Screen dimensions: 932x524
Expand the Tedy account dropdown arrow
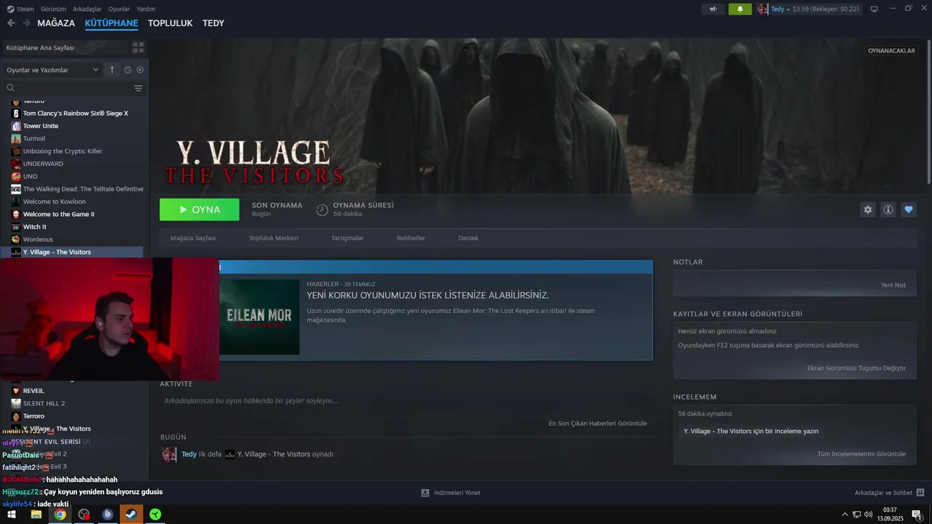[x=788, y=9]
